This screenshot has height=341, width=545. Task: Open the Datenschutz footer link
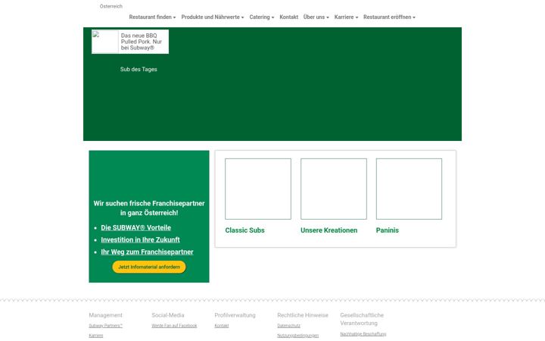coord(289,326)
